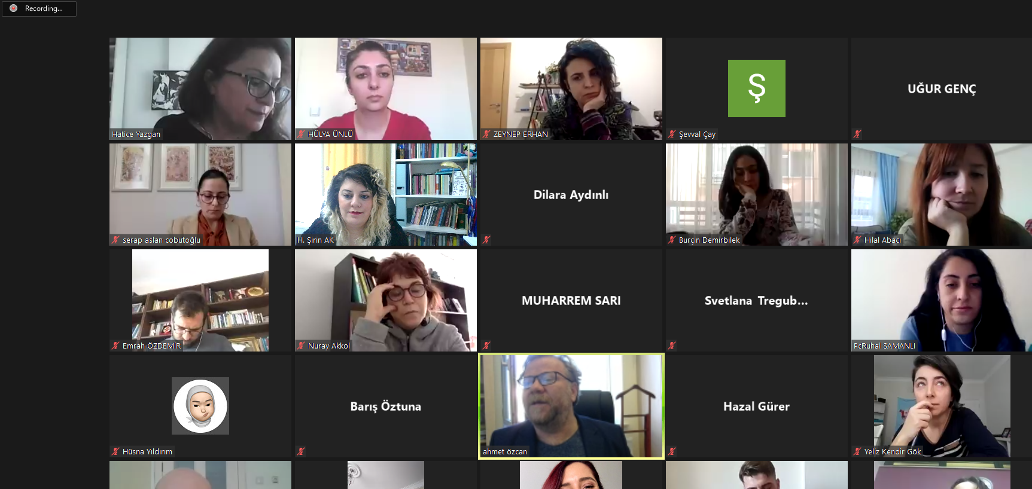Click the muted mic icon in Barış Öztuna tile
This screenshot has height=489, width=1032.
coord(302,451)
